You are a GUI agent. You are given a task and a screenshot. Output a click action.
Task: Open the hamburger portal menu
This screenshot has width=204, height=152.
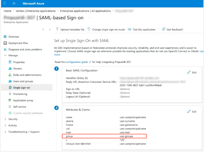14,3
